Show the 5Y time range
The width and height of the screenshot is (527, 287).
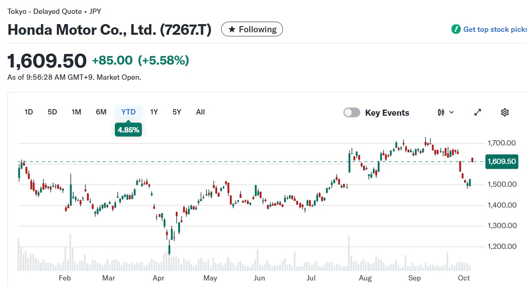177,112
